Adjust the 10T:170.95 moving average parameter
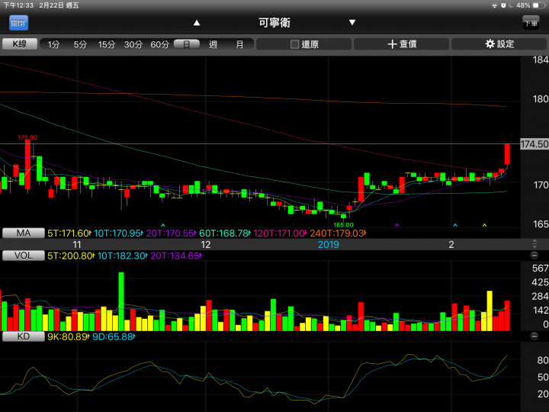 click(x=118, y=233)
